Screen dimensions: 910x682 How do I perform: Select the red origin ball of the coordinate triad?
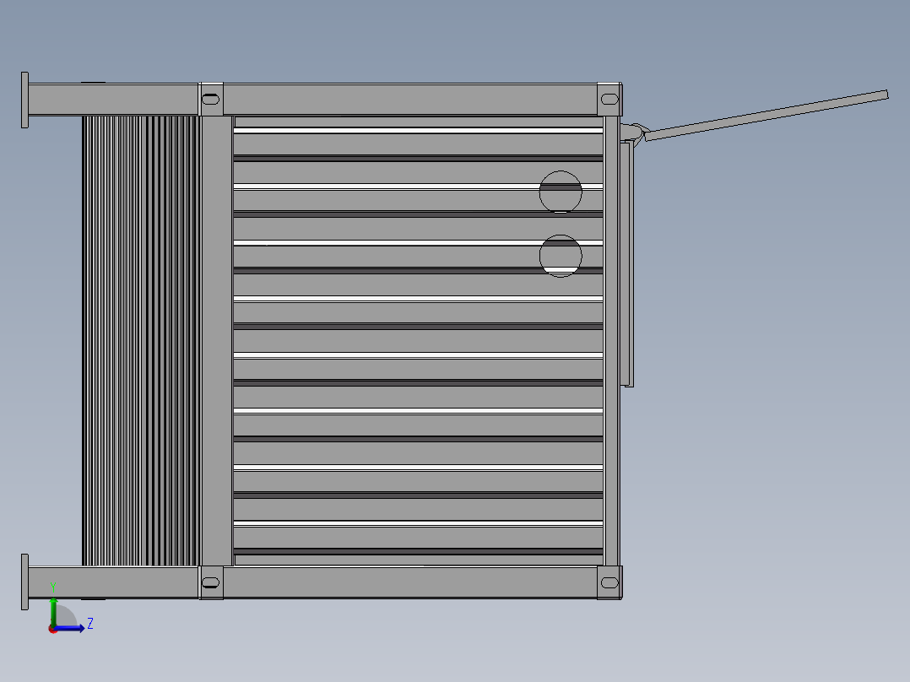(53, 629)
